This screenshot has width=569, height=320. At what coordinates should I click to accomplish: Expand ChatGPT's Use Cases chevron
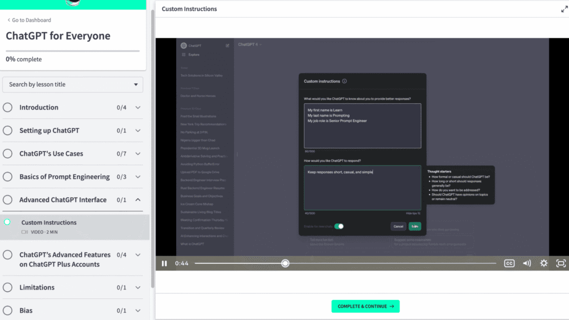point(138,154)
